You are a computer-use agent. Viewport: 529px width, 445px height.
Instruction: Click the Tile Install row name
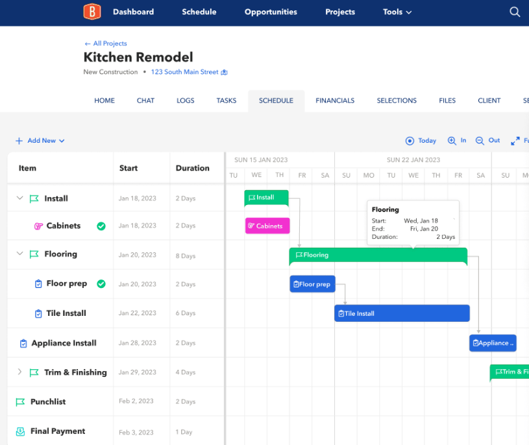point(66,313)
